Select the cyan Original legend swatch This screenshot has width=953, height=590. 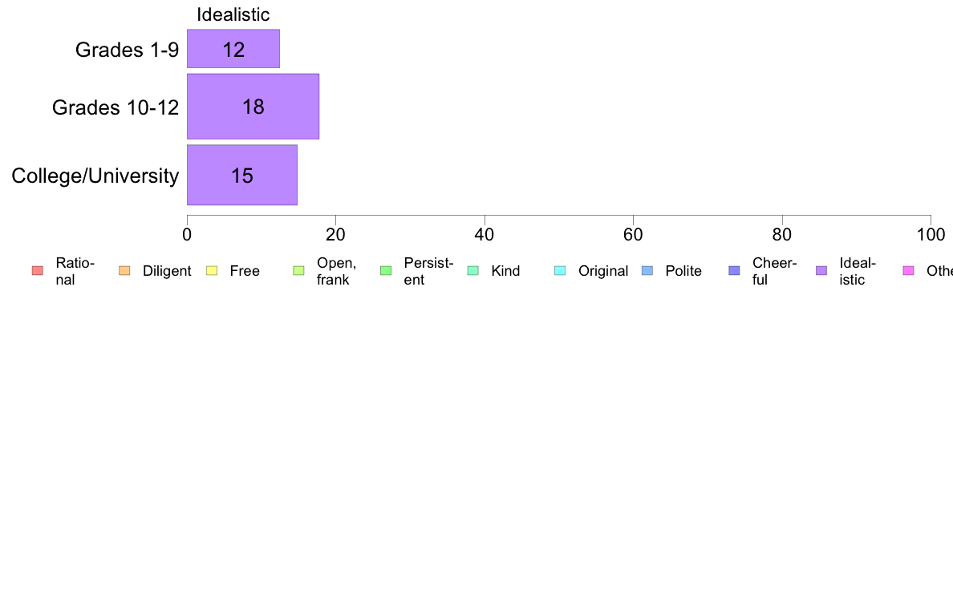(x=561, y=271)
